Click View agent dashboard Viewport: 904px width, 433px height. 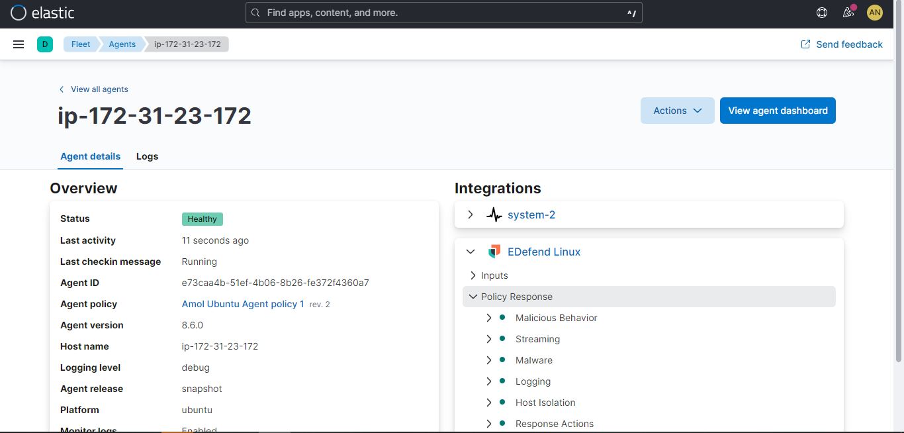point(778,111)
